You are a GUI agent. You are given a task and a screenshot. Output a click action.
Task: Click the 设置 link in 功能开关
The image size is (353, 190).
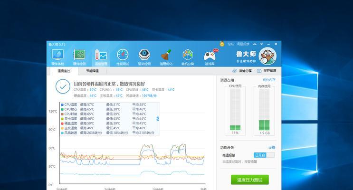[272, 147]
